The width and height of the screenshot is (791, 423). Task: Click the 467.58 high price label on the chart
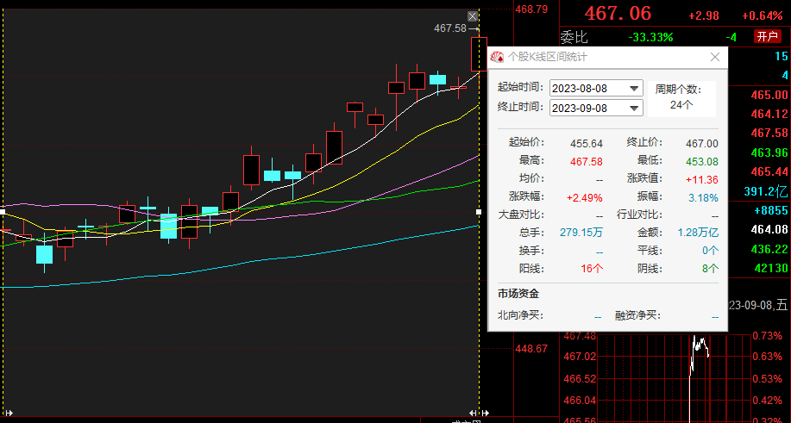pyautogui.click(x=450, y=28)
